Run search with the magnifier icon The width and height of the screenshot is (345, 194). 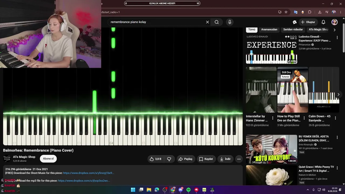(217, 22)
